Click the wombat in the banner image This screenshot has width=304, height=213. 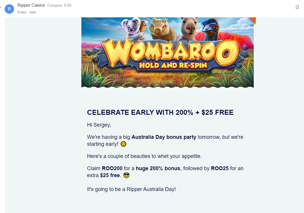[161, 29]
